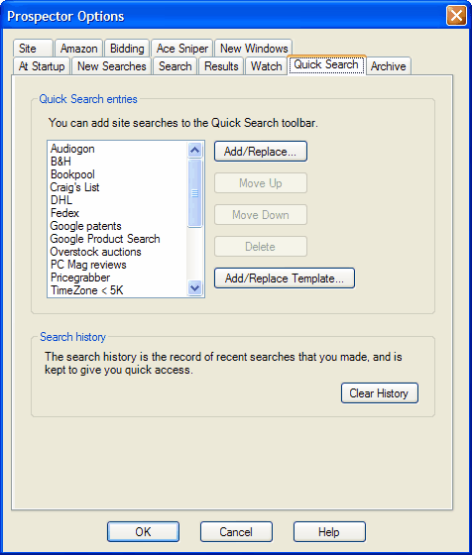Open Help for this dialog
This screenshot has width=472, height=555.
pos(329,531)
